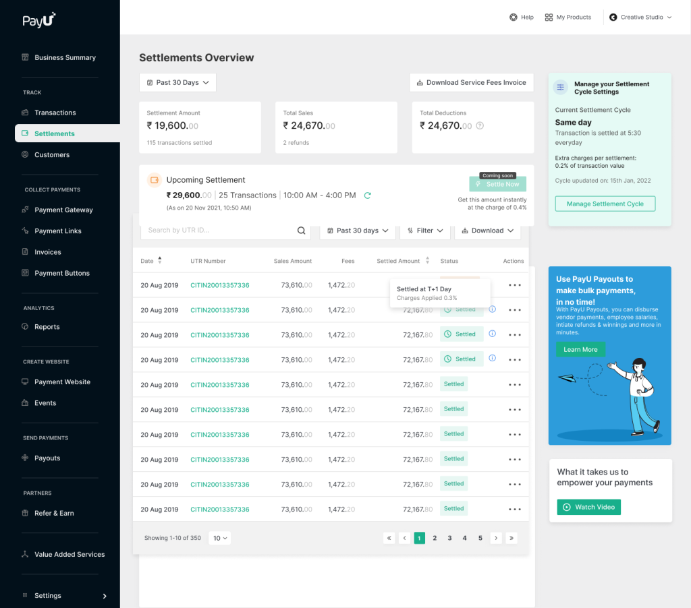Viewport: 691px width, 608px height.
Task: Click info icon on fourth settled row
Action: (x=493, y=359)
